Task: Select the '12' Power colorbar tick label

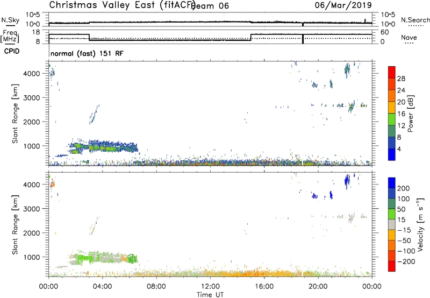Action: [401, 126]
